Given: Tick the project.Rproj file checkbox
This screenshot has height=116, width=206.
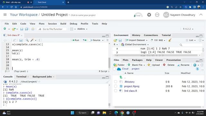Looking at the screenshot, I should coord(116,86).
